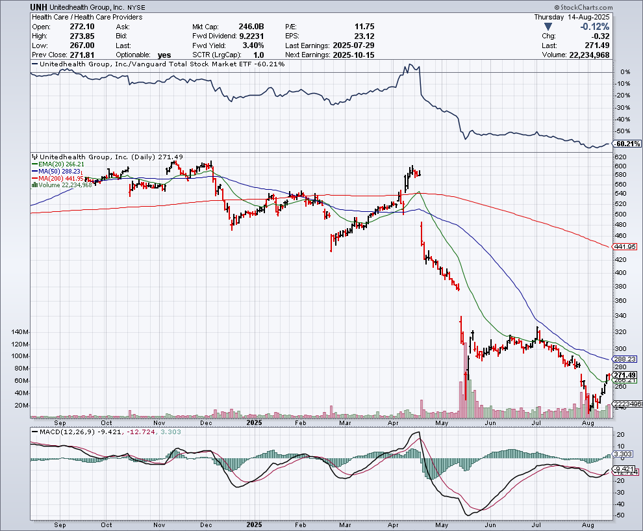
Task: Click the EMA(20) 266.21 legend entry
Action: 58,164
